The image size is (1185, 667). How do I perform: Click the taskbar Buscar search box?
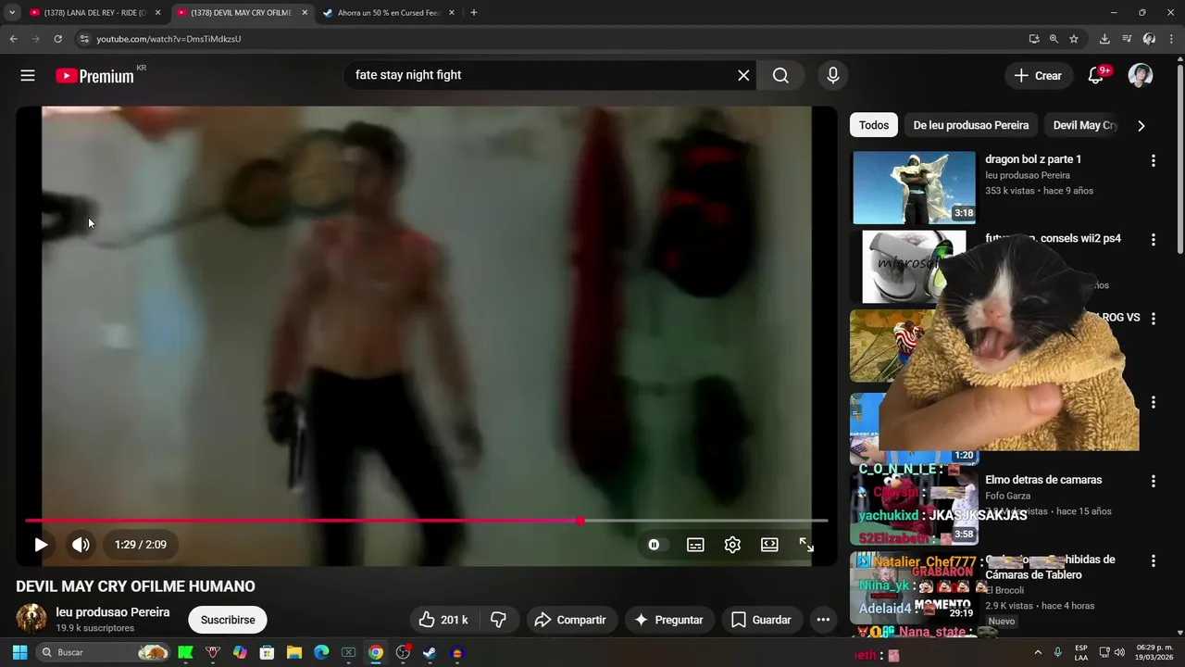[104, 652]
